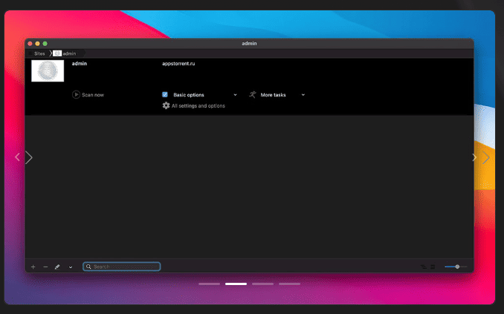
Task: Remove site using the minus icon
Action: [45, 266]
